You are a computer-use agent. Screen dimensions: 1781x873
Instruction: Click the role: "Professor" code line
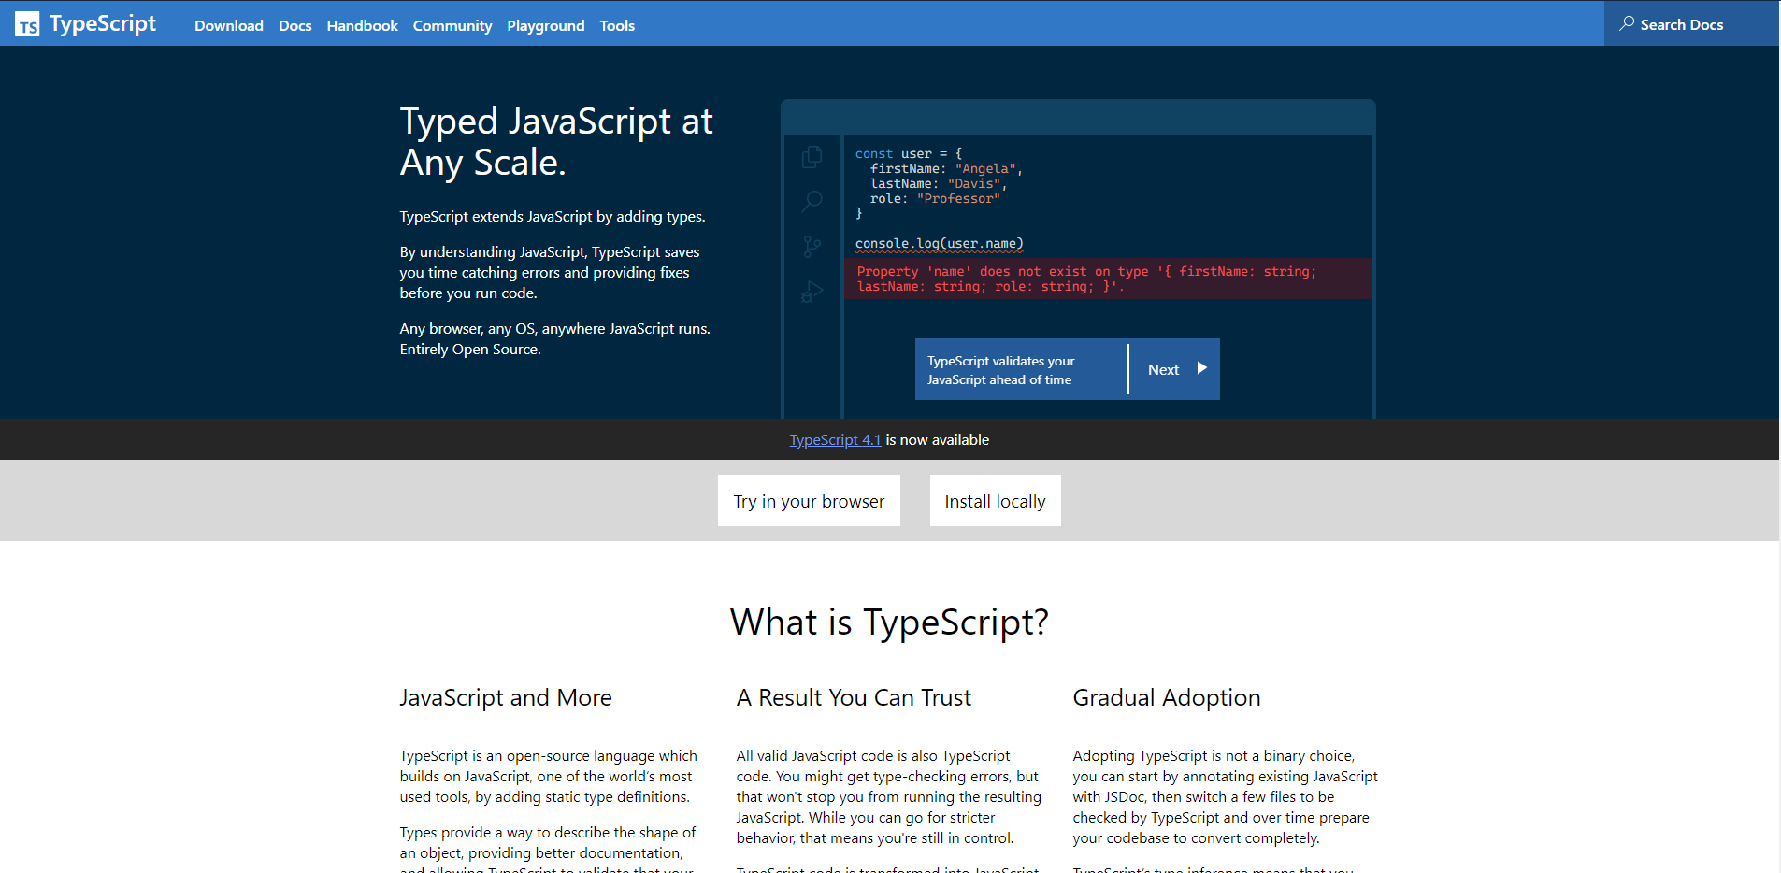(x=935, y=198)
